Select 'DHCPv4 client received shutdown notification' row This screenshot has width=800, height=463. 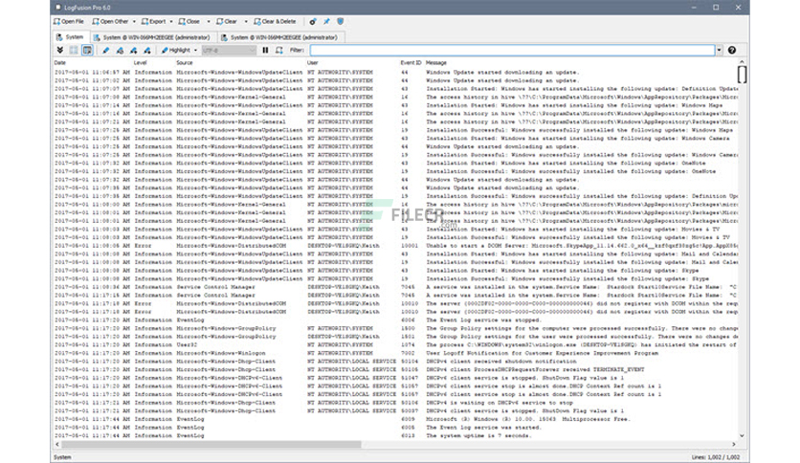tap(395, 362)
